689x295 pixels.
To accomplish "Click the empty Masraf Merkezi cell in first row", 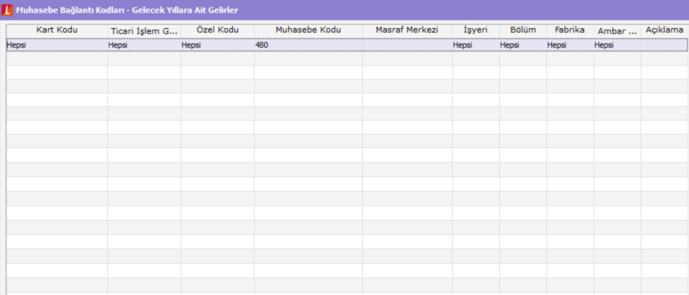I will pos(407,45).
